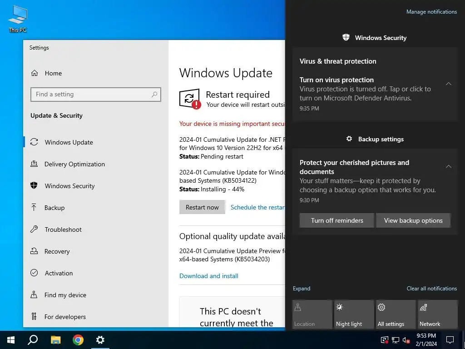Open taskbar Search
This screenshot has height=349, width=465.
[33, 340]
